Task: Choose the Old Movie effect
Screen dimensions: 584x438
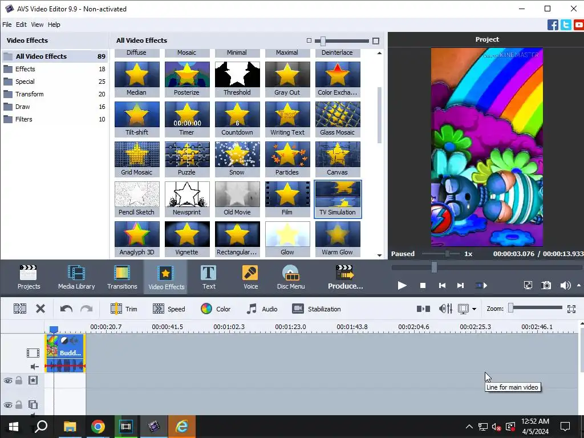Action: click(x=237, y=199)
